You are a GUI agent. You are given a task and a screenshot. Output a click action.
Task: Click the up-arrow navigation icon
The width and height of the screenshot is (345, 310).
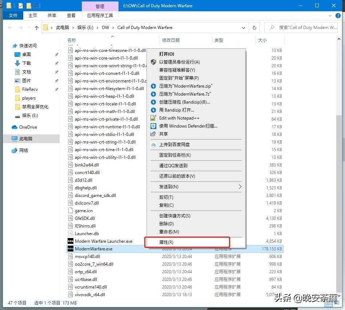coord(37,28)
